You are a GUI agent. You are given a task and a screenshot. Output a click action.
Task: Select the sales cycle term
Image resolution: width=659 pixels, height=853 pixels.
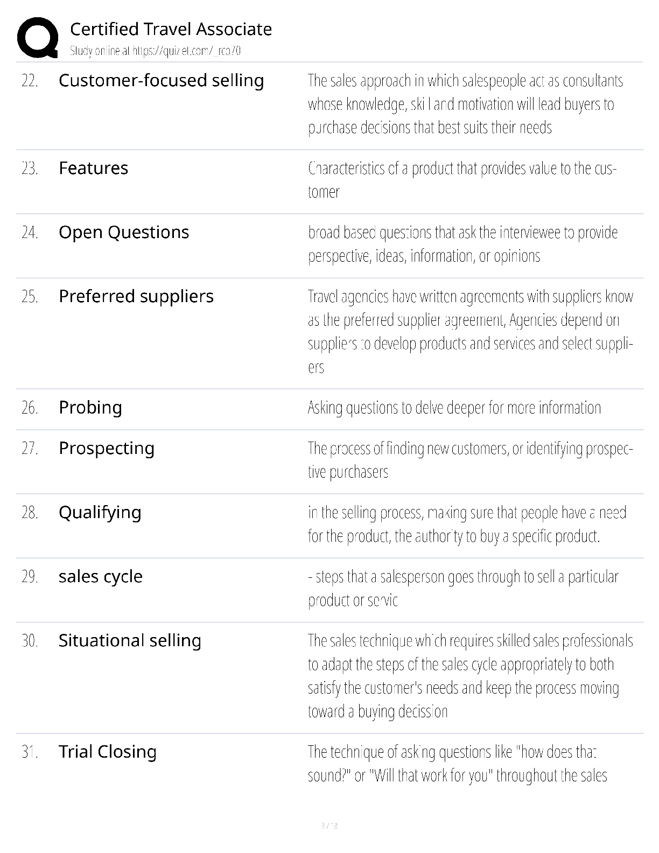(x=100, y=576)
